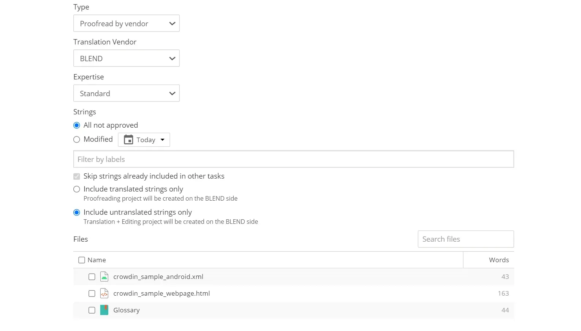Click the HTML code icon beside crowdin_sample_webpage.html
This screenshot has width=581, height=331.
(x=104, y=293)
